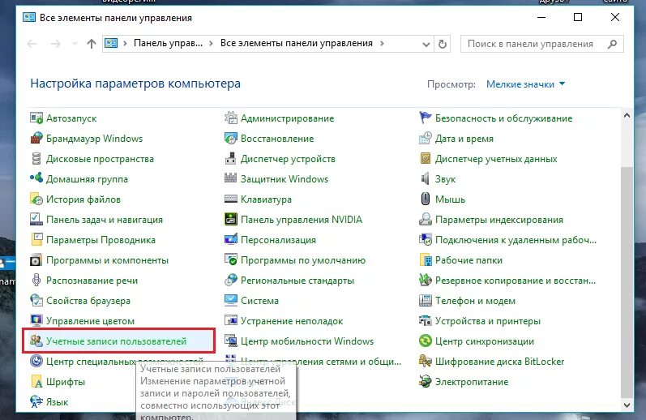This screenshot has height=420, width=646.
Task: Click the Up one level arrow
Action: click(92, 44)
